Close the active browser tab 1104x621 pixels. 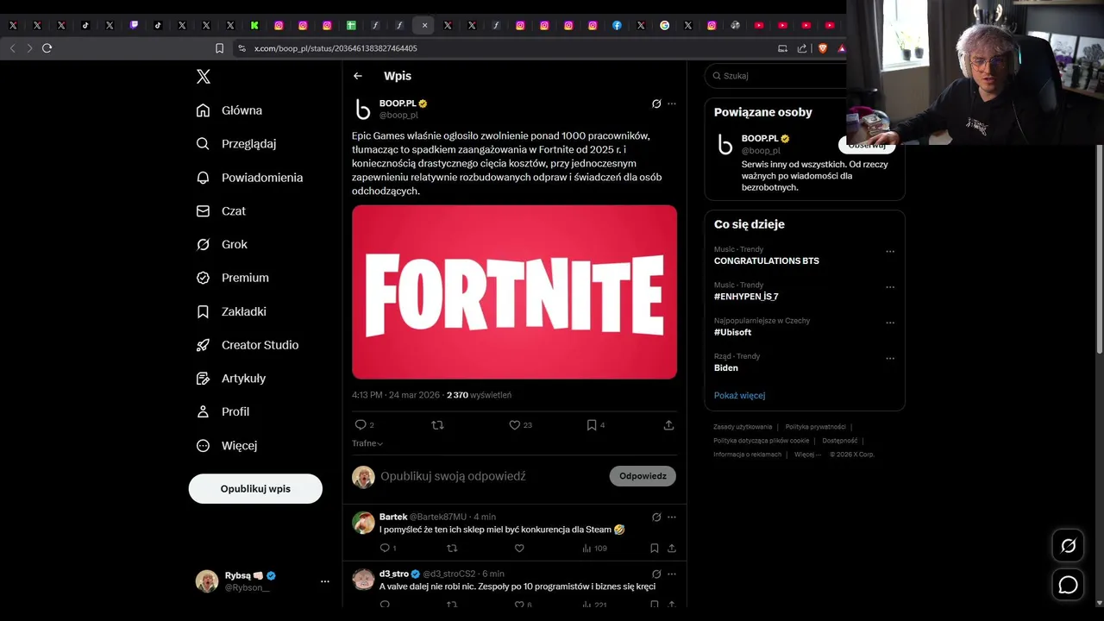tap(423, 26)
